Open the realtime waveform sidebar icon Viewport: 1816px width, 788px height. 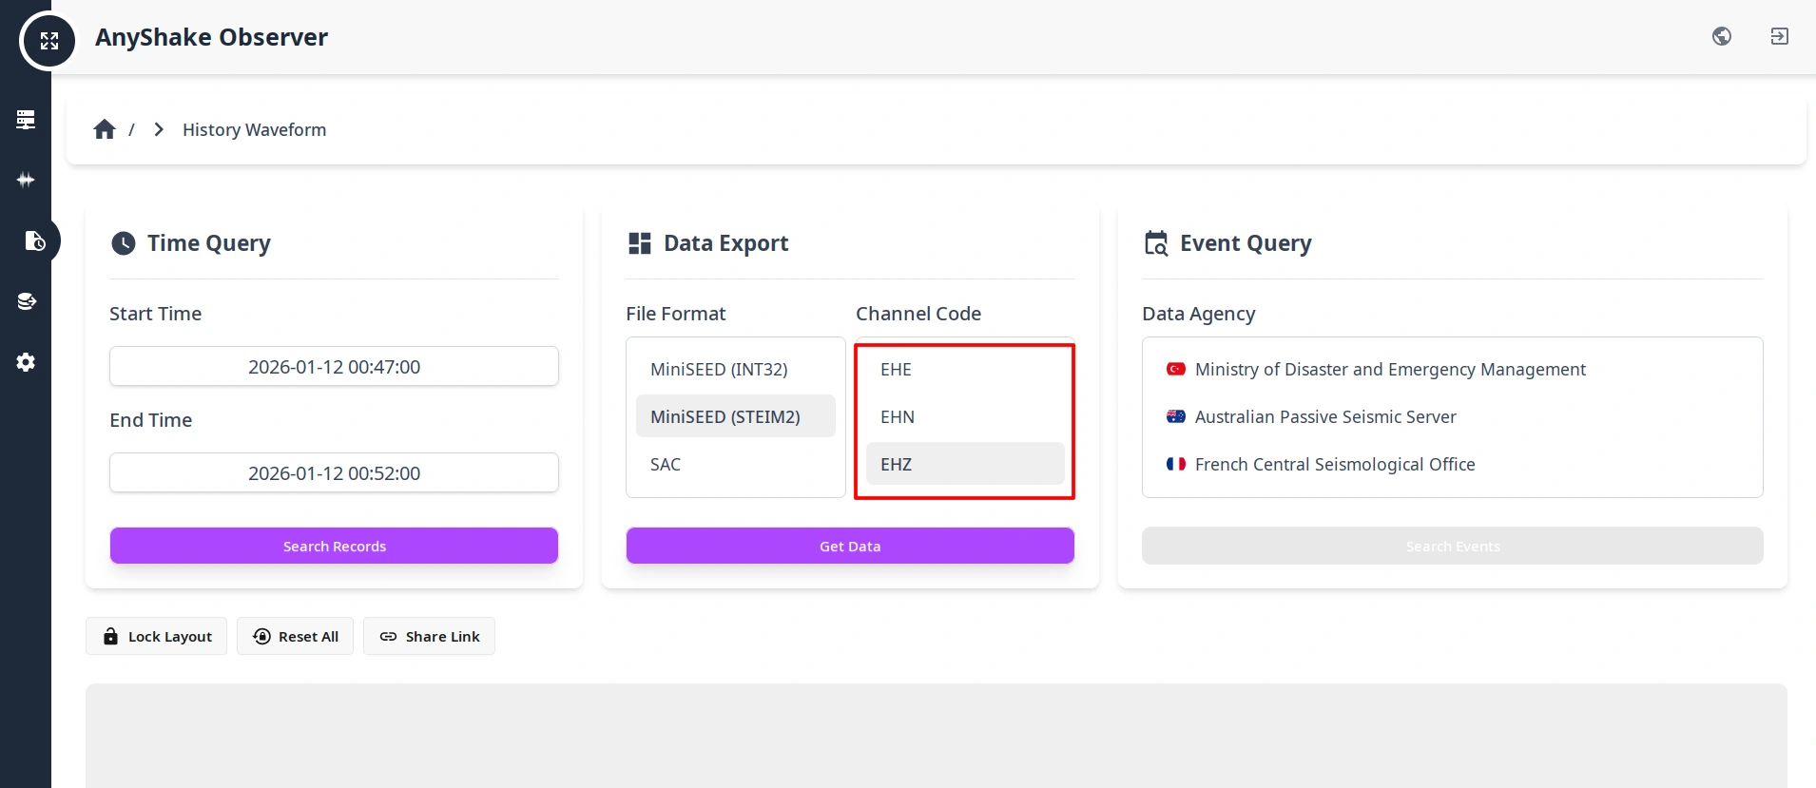26,180
